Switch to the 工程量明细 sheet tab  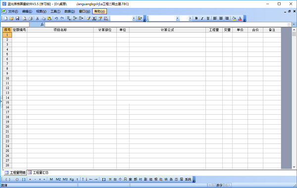(x=15, y=173)
